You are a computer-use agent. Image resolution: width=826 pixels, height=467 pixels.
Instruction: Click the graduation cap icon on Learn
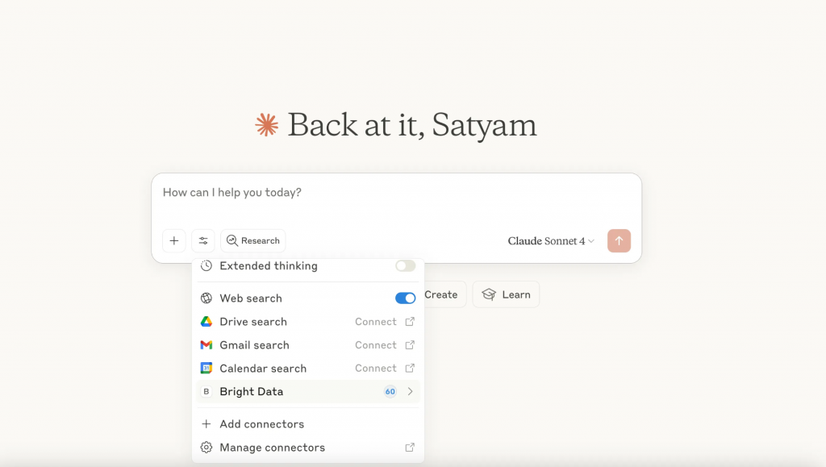point(489,295)
